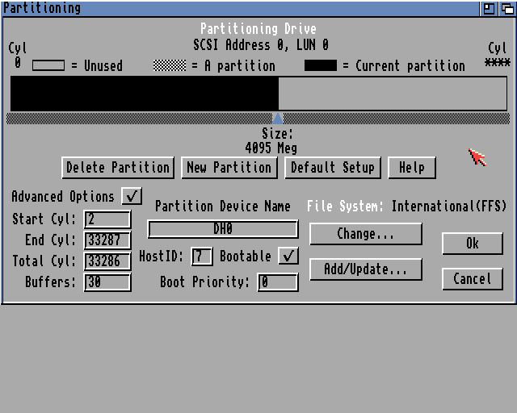This screenshot has height=413, width=517.
Task: Select the black current partition block
Action: tap(144, 94)
